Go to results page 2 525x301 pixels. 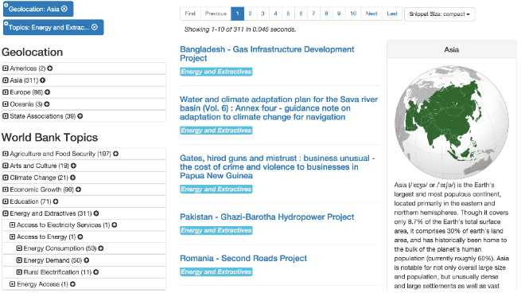[250, 14]
